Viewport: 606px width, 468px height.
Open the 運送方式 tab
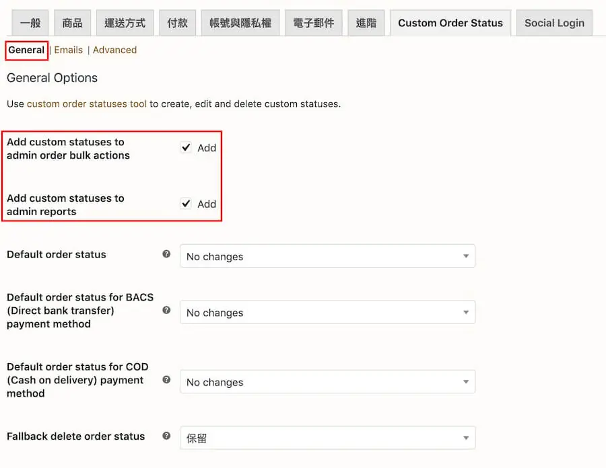click(125, 23)
